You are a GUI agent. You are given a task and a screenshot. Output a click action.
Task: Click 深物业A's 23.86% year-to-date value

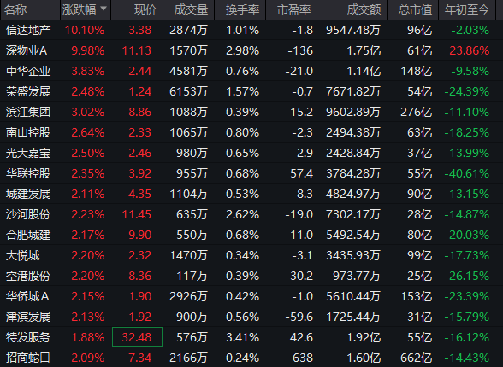(470, 50)
